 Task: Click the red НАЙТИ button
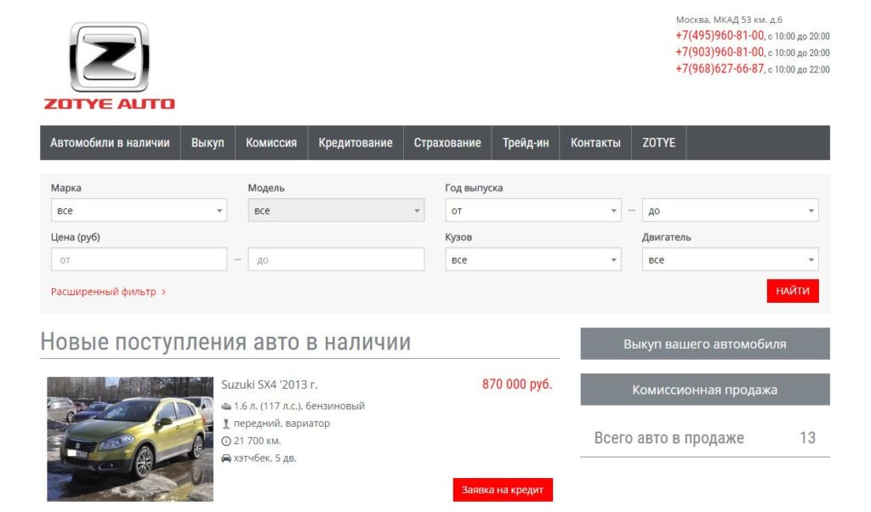793,291
